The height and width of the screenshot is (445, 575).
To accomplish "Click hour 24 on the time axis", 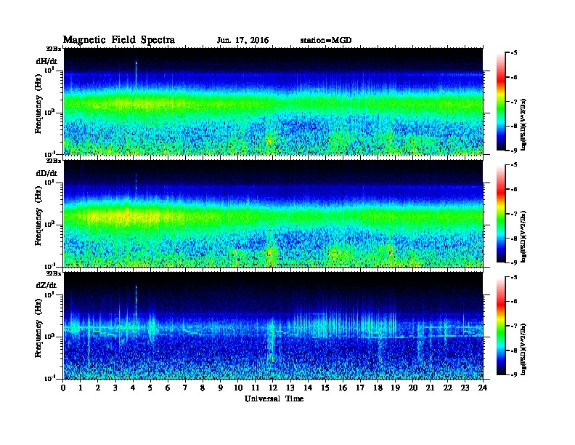I will pos(483,388).
